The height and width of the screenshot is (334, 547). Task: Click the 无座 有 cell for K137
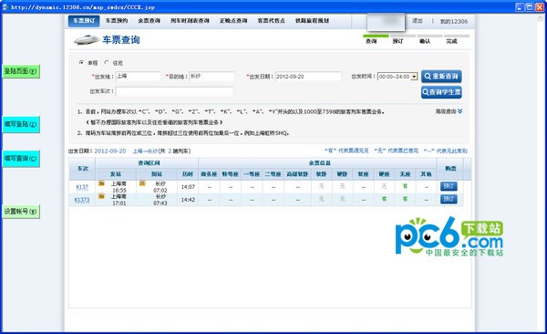pyautogui.click(x=405, y=186)
